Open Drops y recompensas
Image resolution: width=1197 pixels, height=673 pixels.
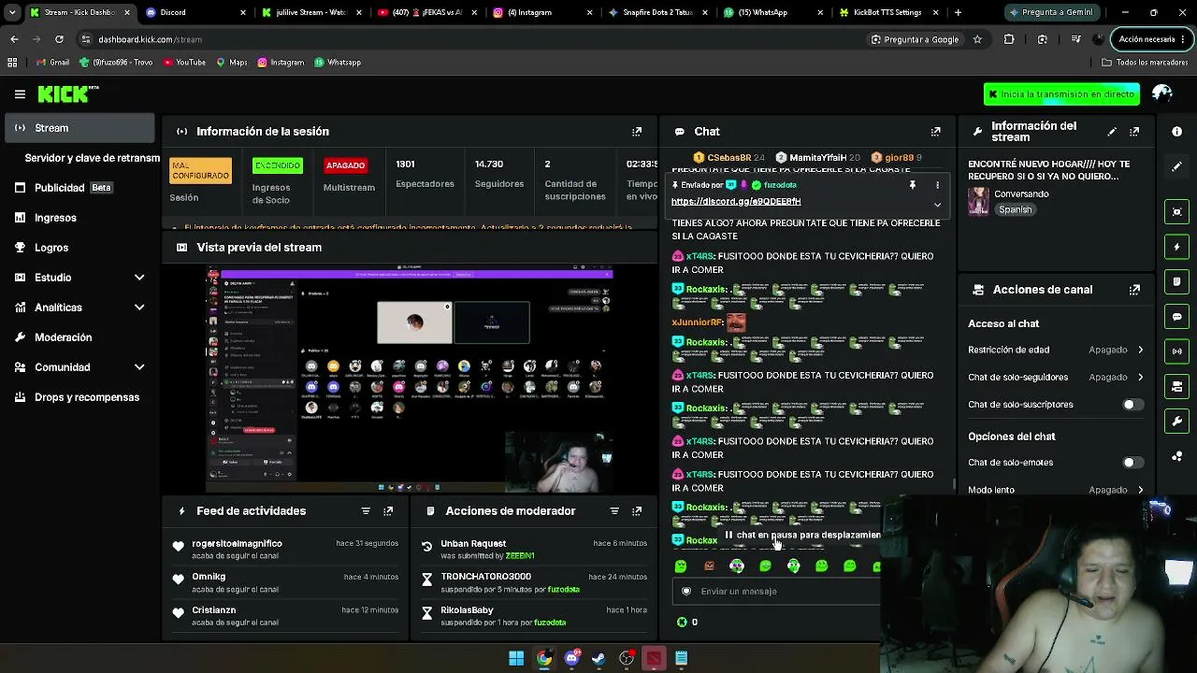(x=80, y=397)
